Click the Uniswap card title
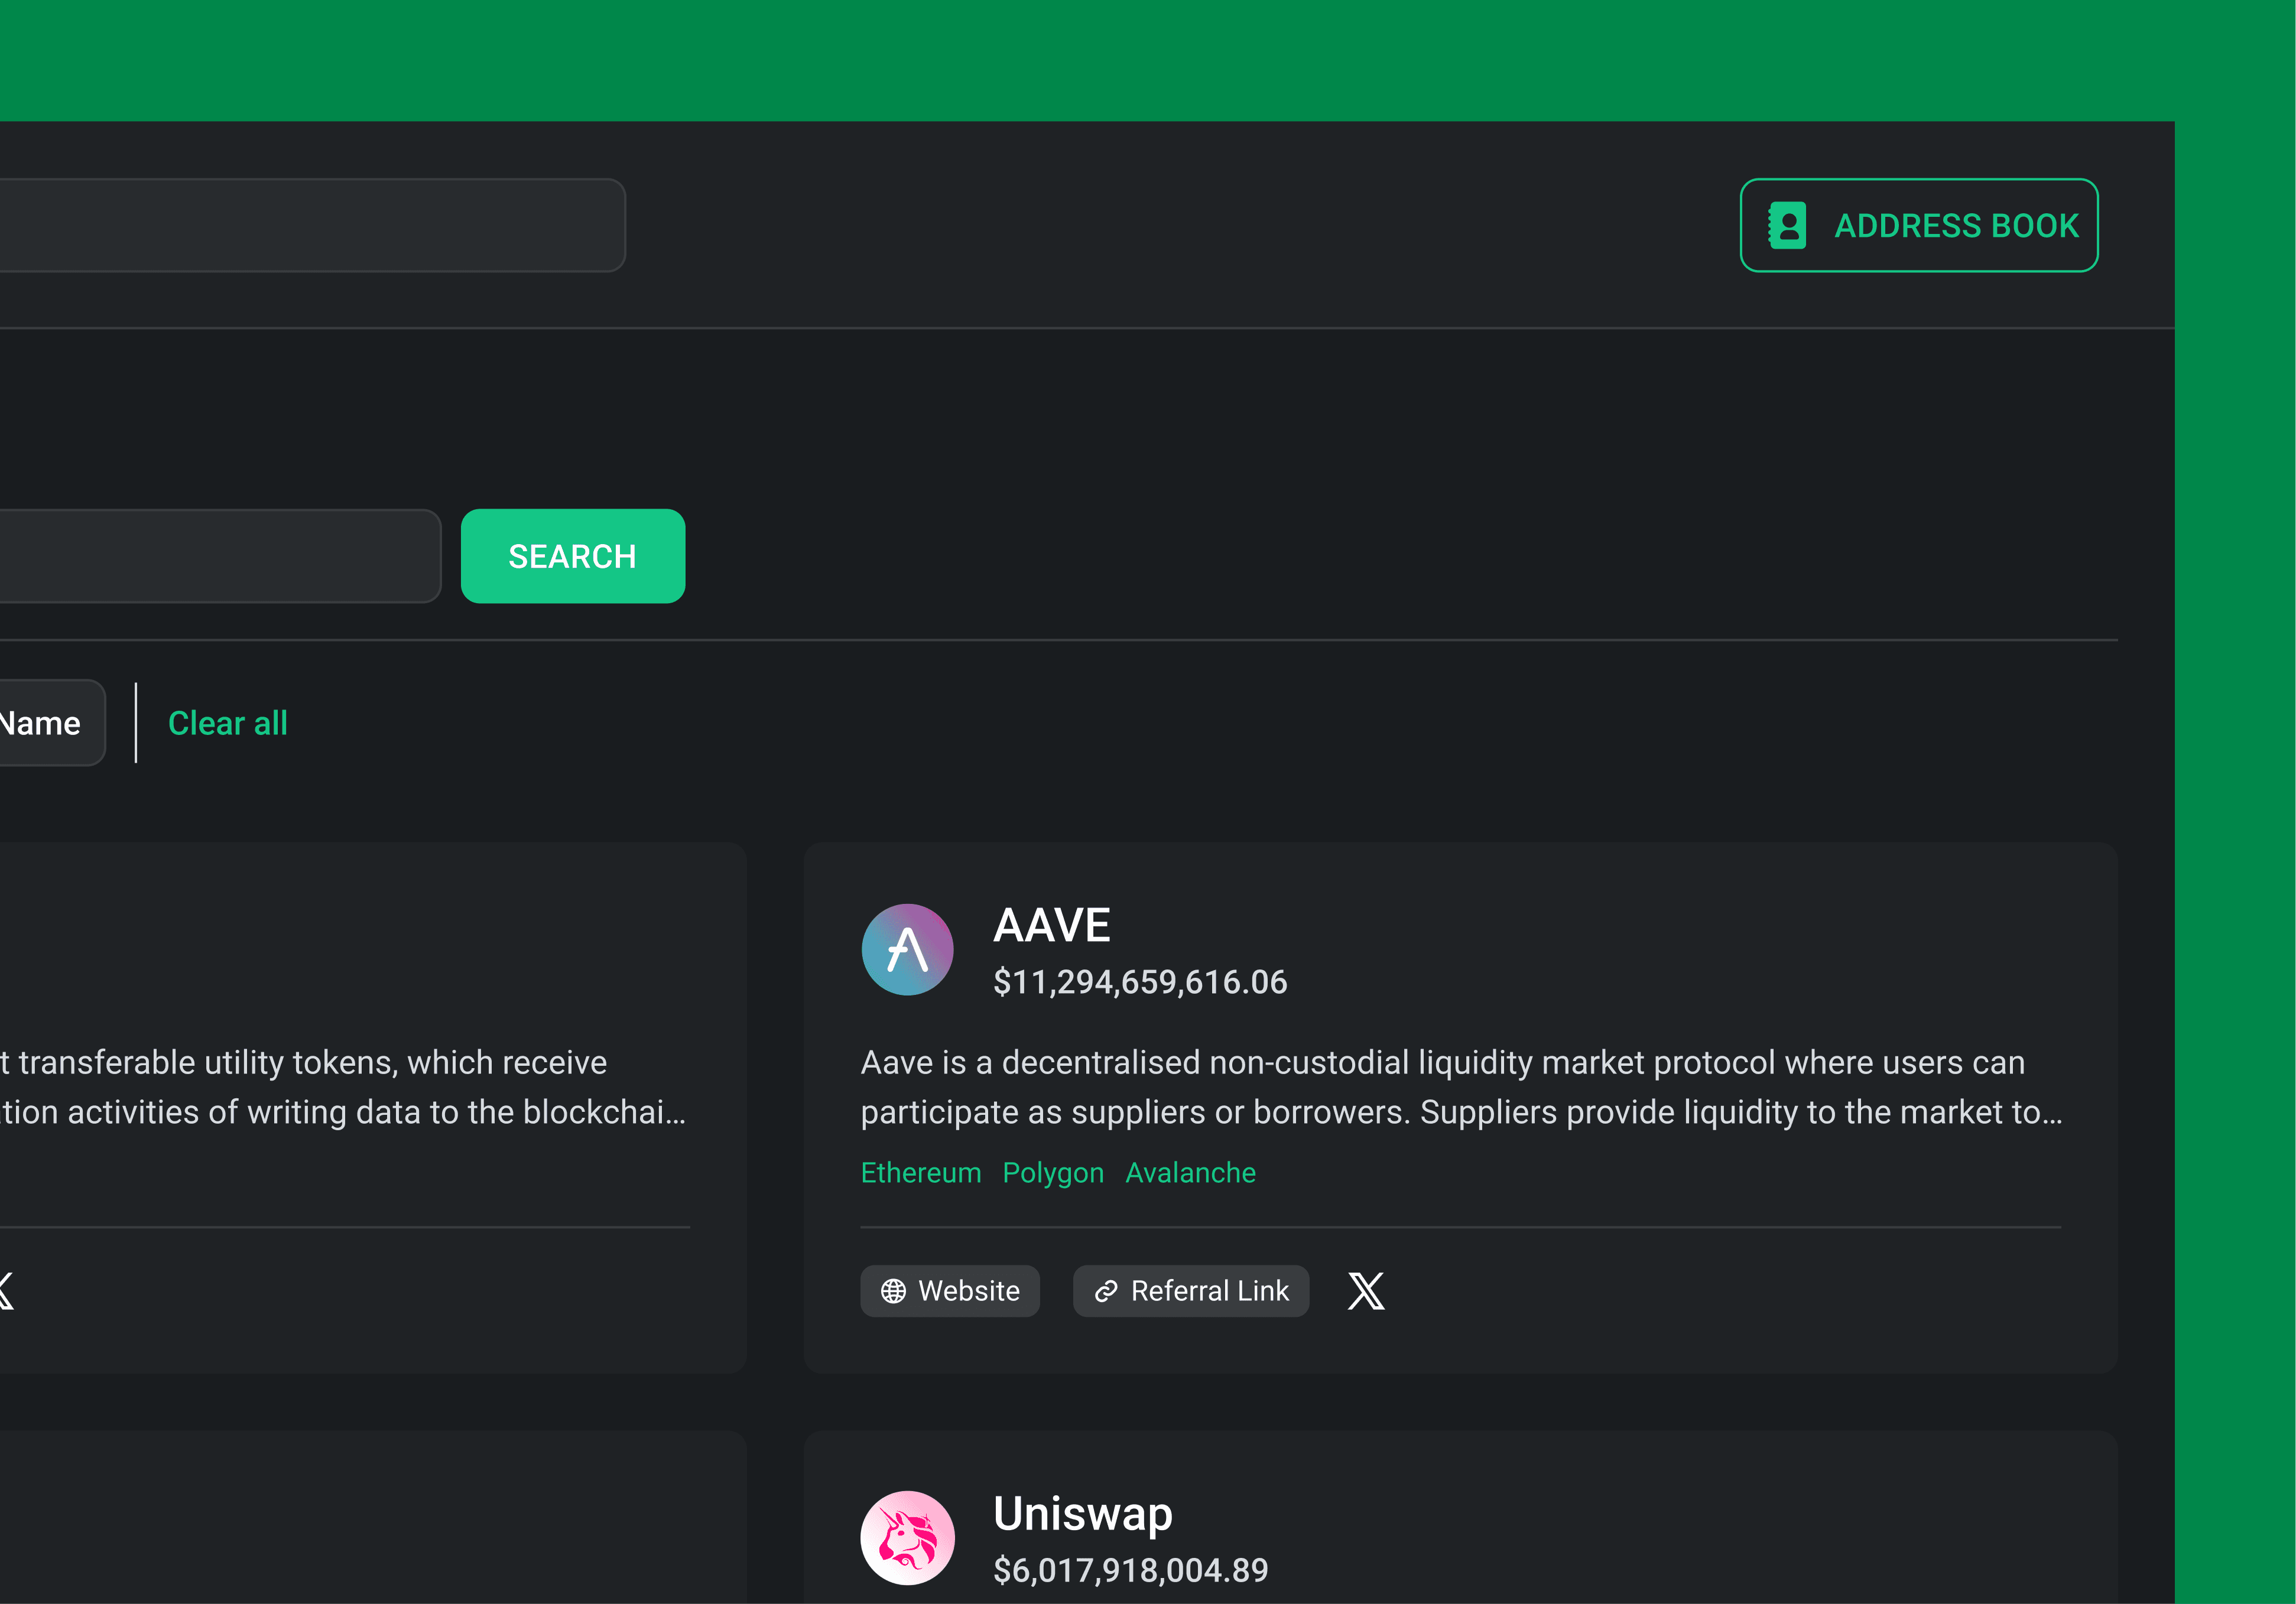2296x1604 pixels. coord(1083,1514)
